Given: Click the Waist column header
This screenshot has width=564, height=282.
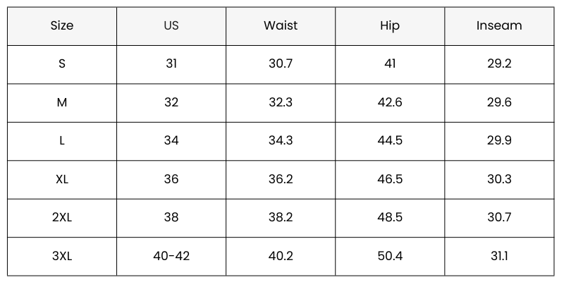Looking at the screenshot, I should pyautogui.click(x=281, y=26).
